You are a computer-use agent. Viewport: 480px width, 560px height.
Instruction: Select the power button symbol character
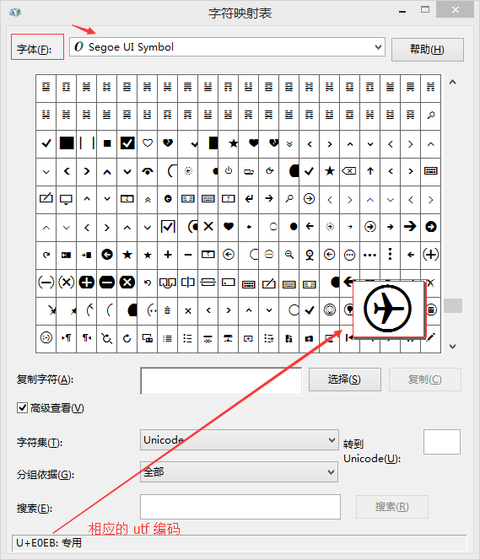point(229,171)
